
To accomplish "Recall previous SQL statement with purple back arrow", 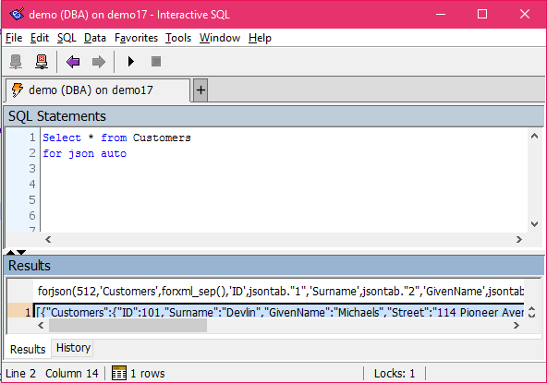I will coord(73,62).
